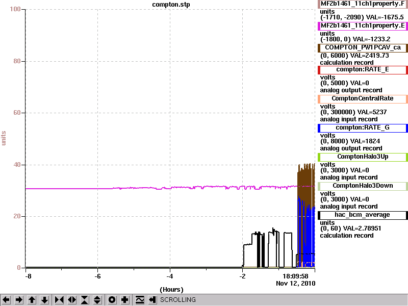Click y-axis tick label 60
Viewport: 408px width, 306px height.
17,113
